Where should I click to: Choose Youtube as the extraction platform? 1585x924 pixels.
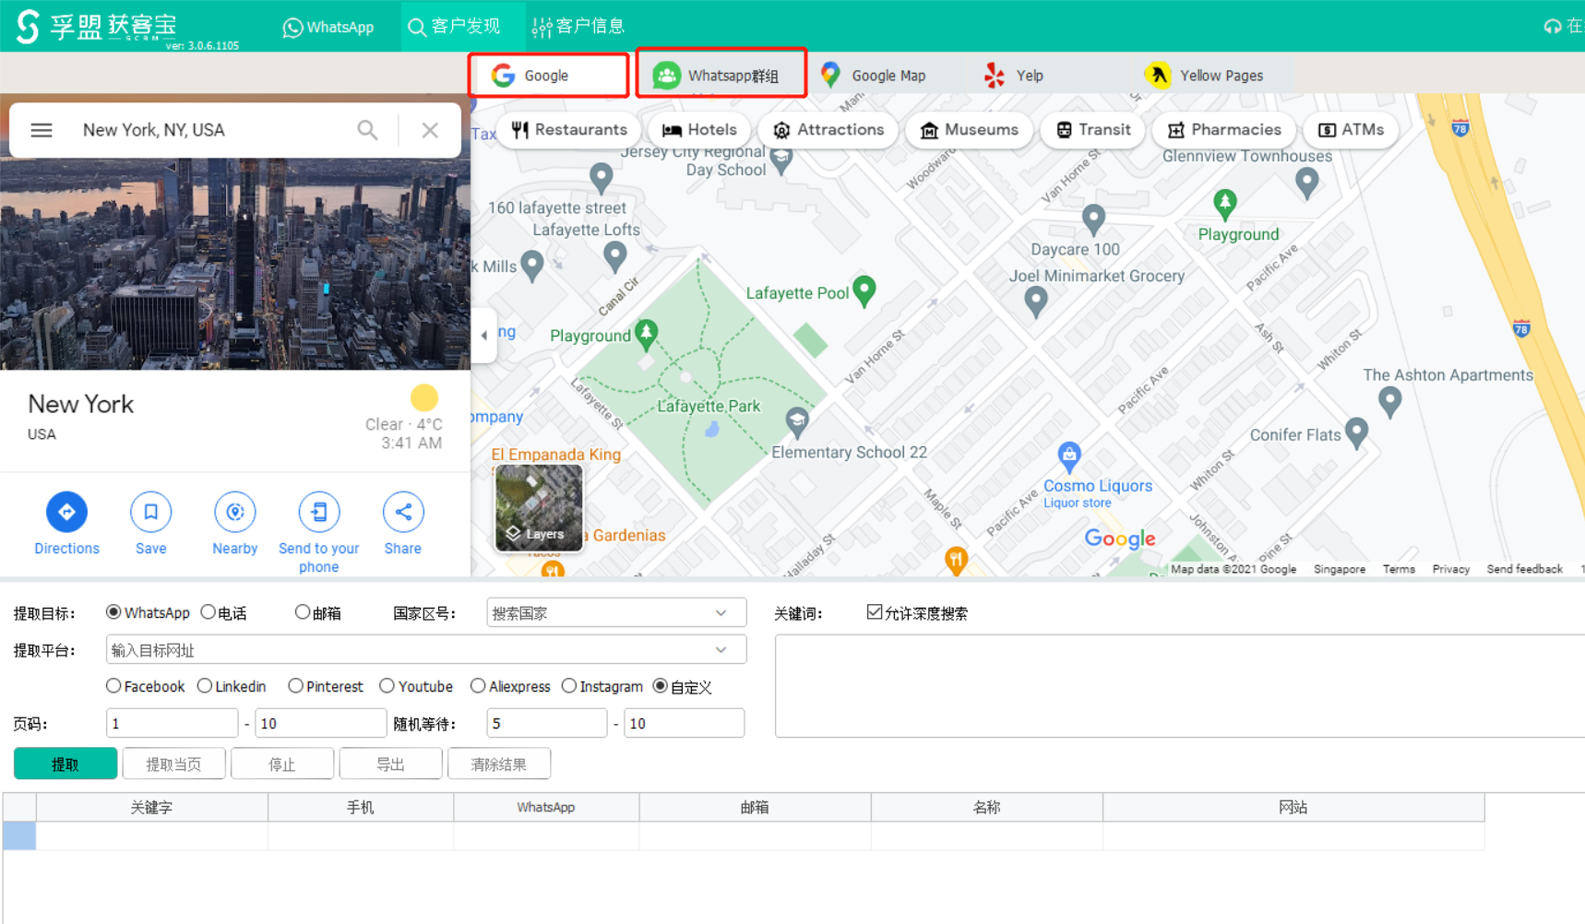click(387, 686)
